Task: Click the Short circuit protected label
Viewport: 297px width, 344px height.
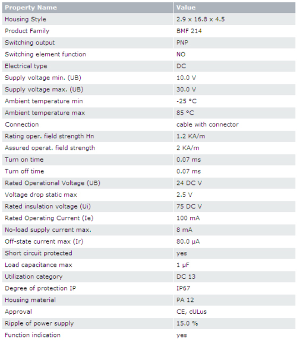Action: tap(39, 253)
